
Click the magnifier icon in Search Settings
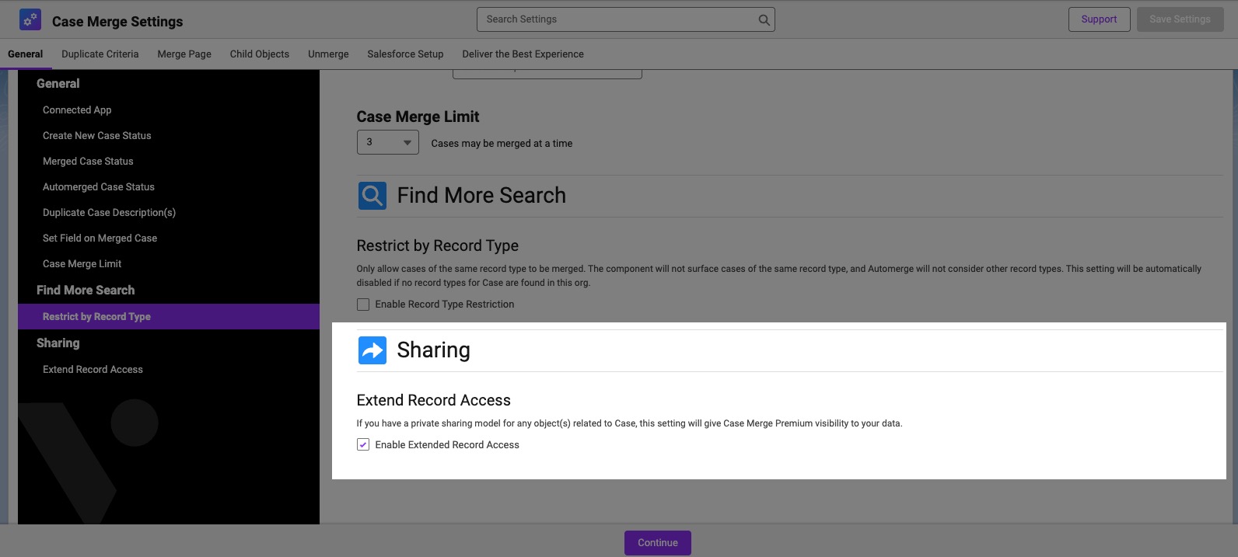click(x=764, y=20)
